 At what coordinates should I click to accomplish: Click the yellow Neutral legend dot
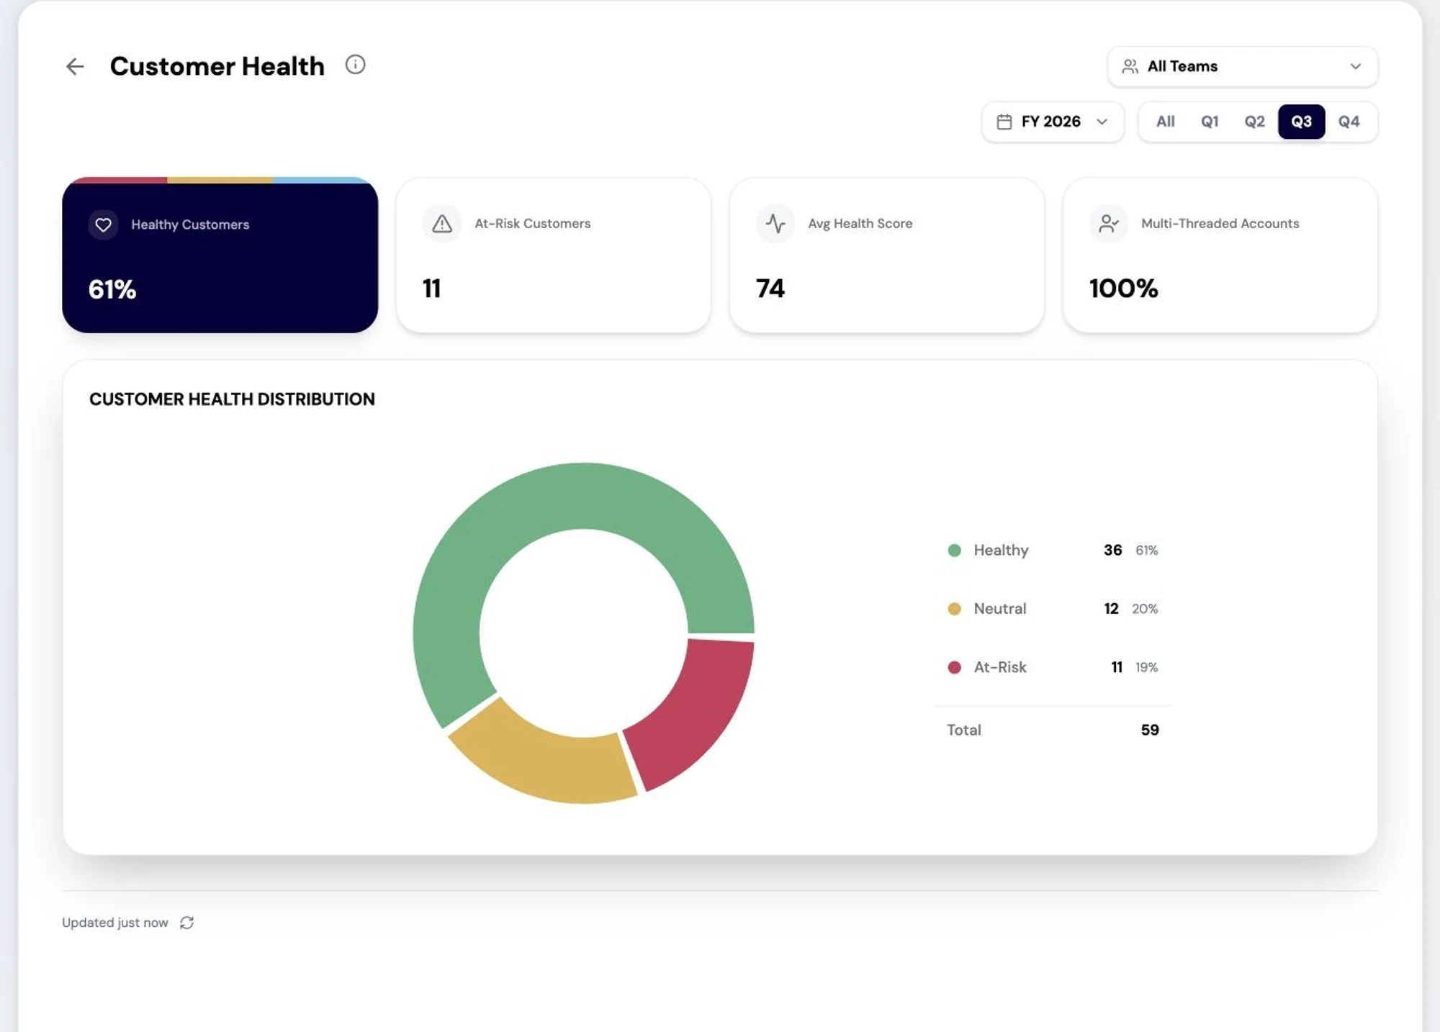(955, 609)
